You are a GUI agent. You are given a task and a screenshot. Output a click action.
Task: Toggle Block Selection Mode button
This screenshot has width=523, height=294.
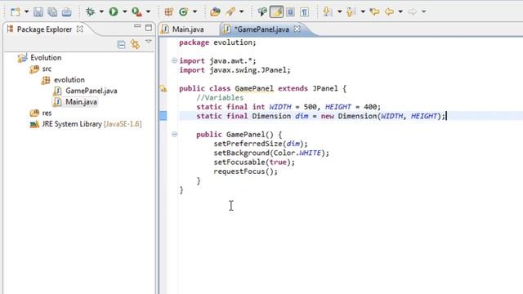pos(290,12)
